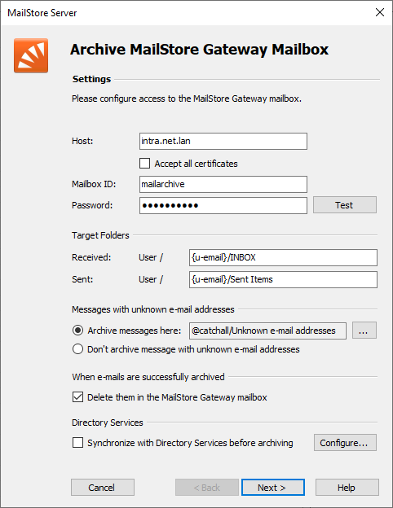Focus the Mailbox ID field
The width and height of the screenshot is (393, 508).
[223, 184]
